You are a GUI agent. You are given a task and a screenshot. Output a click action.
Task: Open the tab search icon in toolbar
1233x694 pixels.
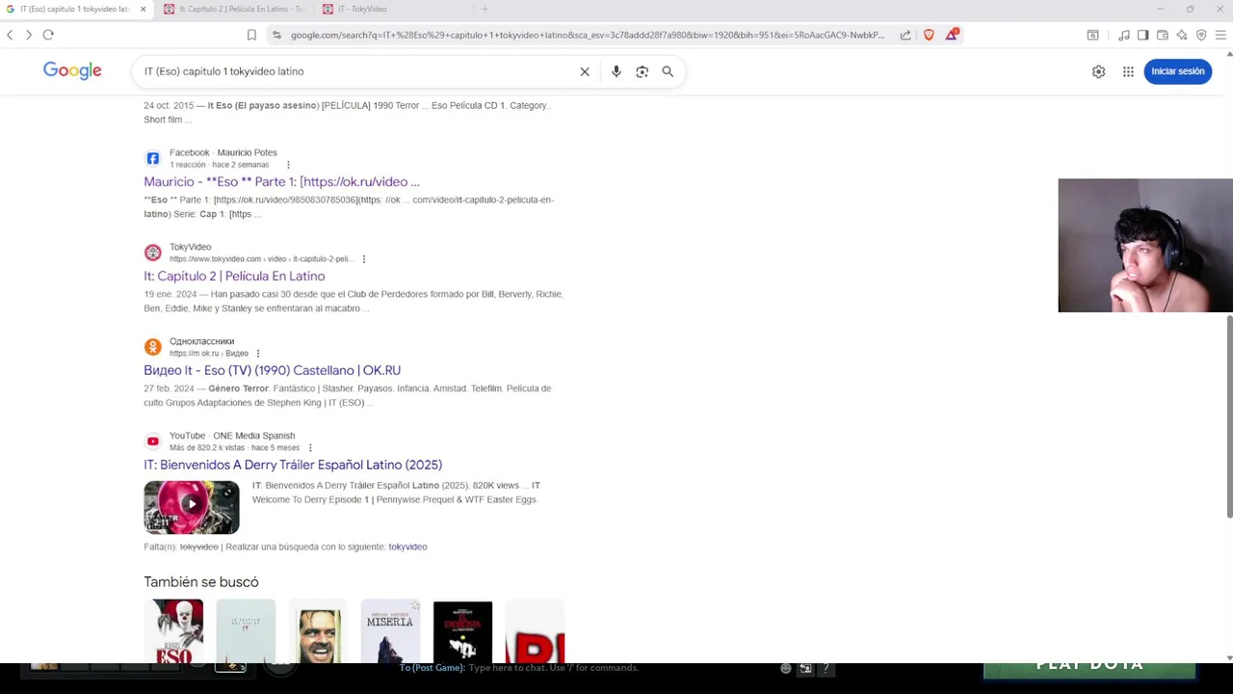pos(1092,35)
